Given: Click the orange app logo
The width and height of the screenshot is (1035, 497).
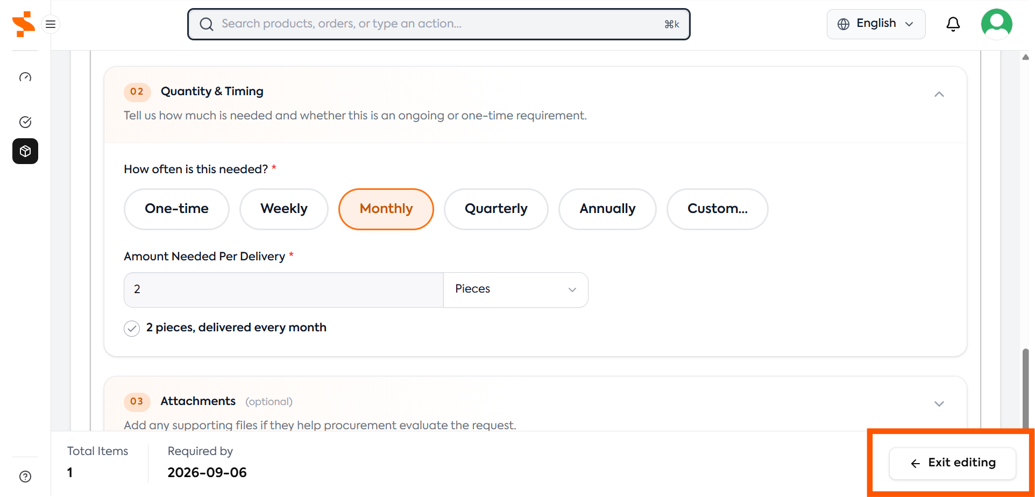Looking at the screenshot, I should pyautogui.click(x=24, y=24).
